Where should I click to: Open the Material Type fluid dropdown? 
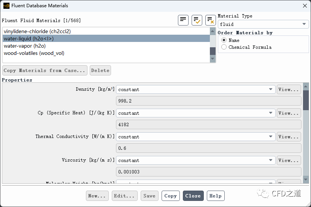263,24
